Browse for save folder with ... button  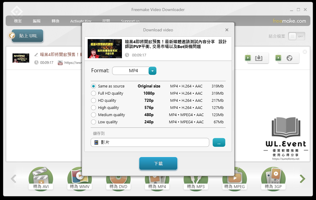pos(219,142)
